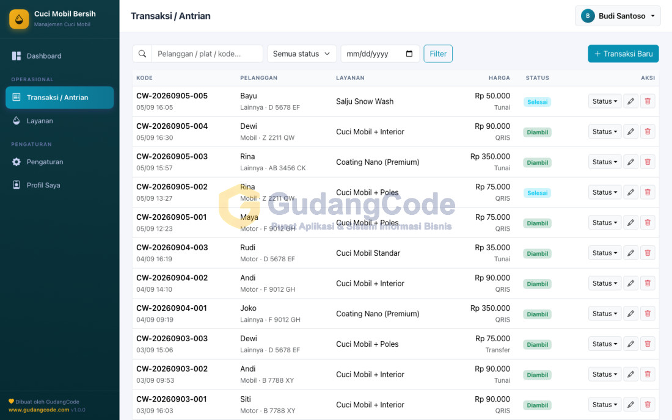This screenshot has height=420, width=672.
Task: Delete transaction CW-20260905-001 with trash icon
Action: pos(648,223)
